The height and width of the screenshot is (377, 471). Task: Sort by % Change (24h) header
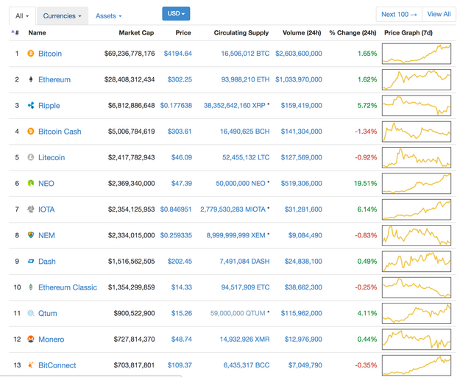pyautogui.click(x=353, y=32)
